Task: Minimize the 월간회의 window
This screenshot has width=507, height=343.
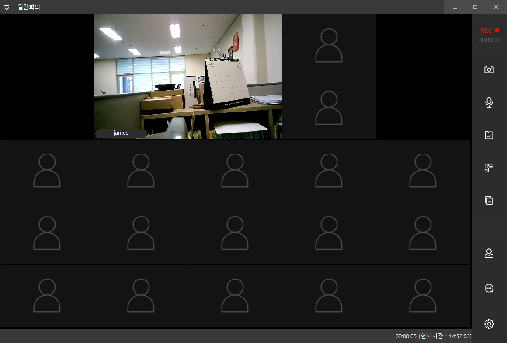Action: point(455,7)
